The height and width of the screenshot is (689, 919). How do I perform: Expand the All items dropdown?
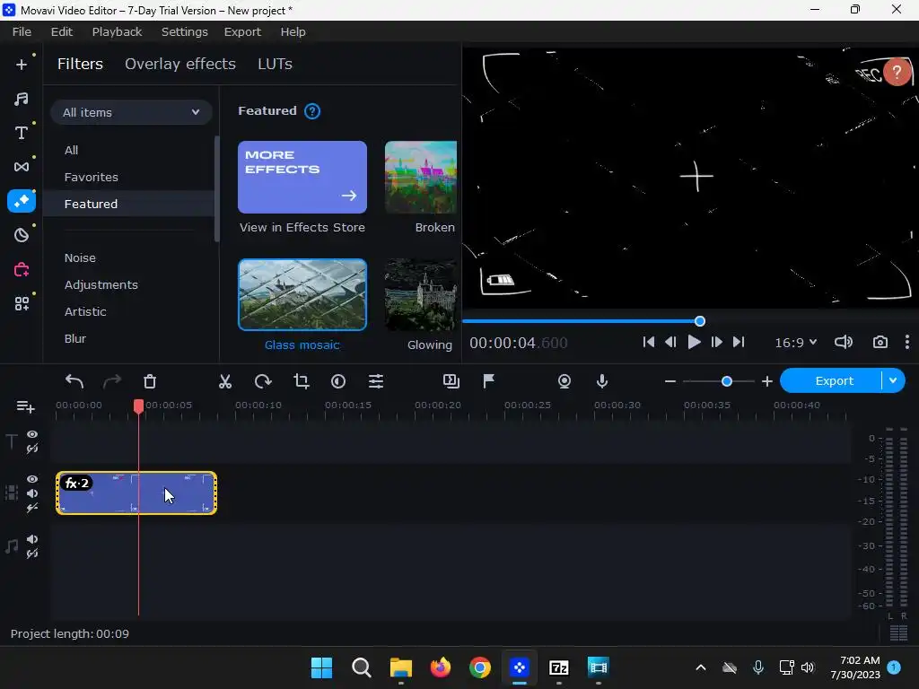click(131, 112)
